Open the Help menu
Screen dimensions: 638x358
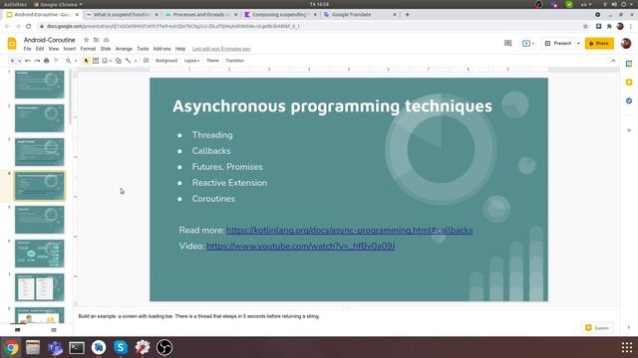click(x=180, y=49)
